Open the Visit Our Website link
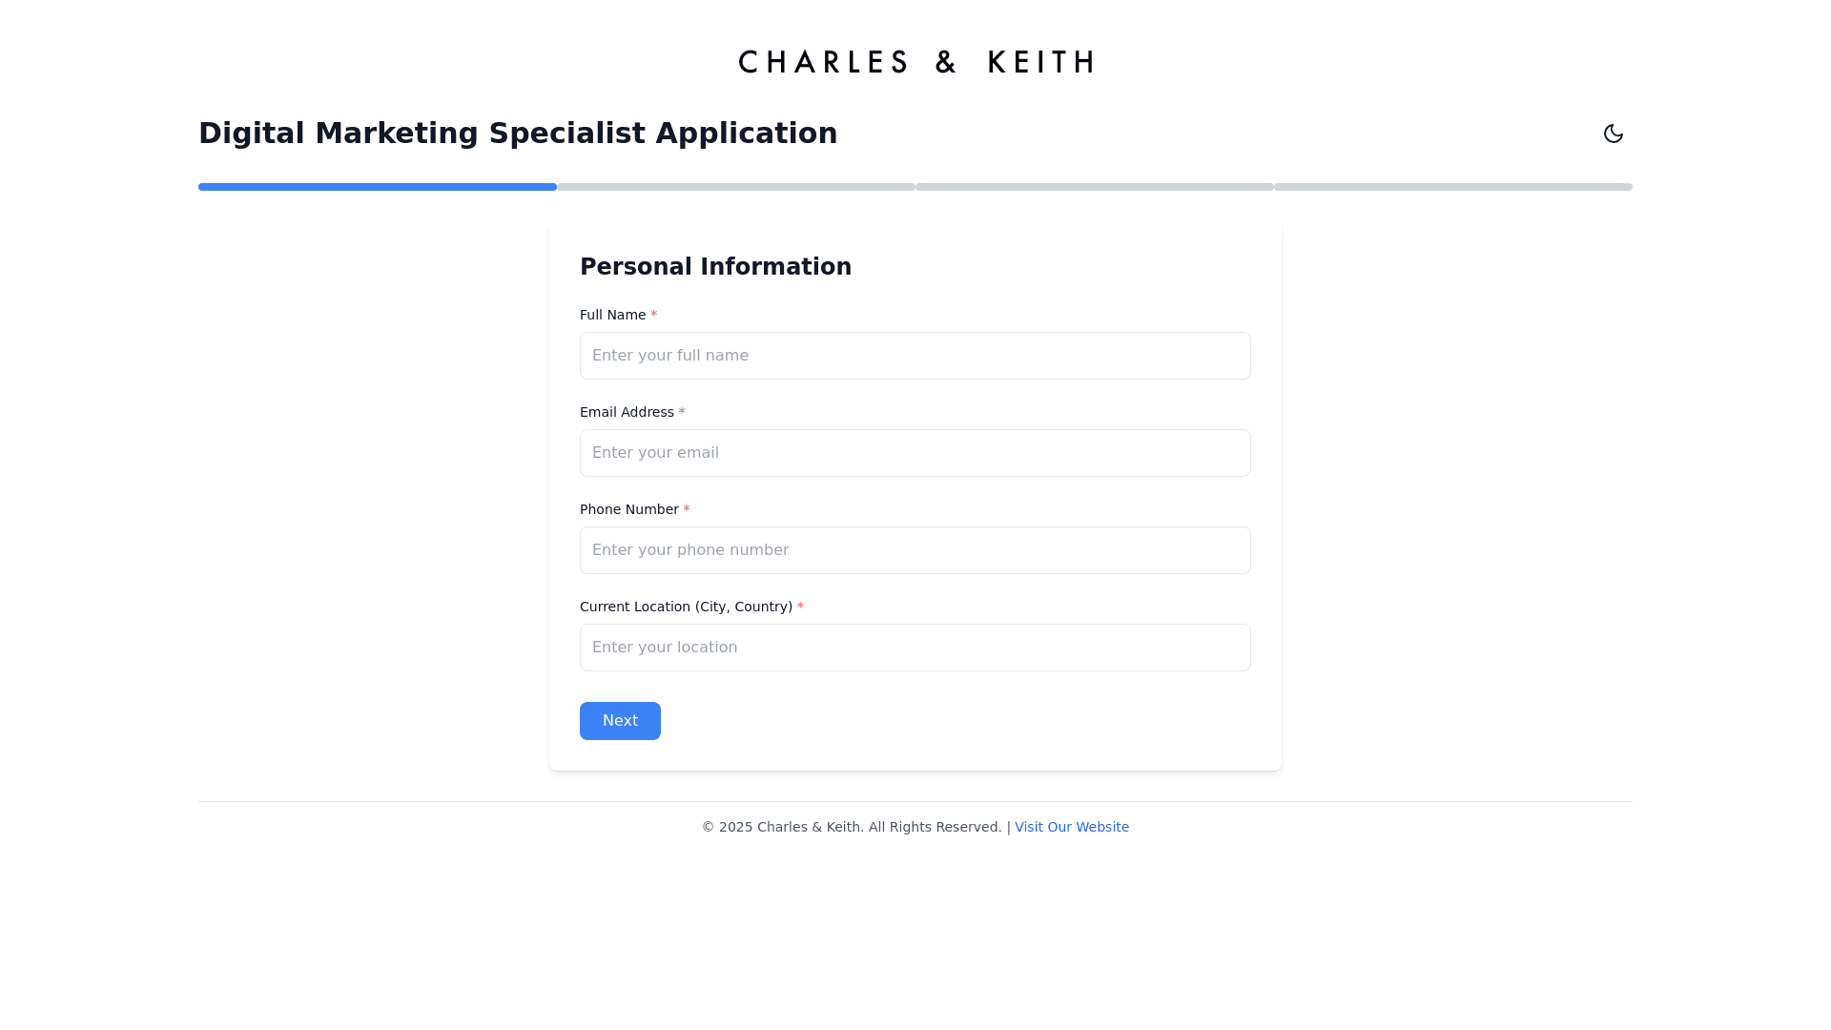This screenshot has height=1030, width=1831. pyautogui.click(x=1072, y=827)
